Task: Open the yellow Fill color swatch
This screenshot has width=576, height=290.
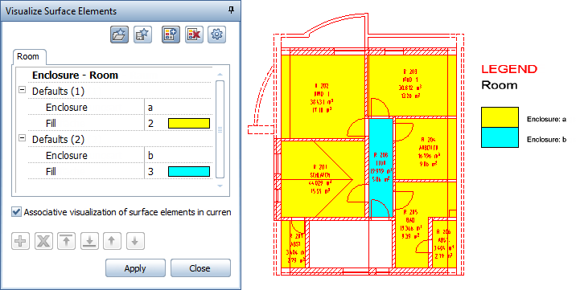Action: (189, 124)
